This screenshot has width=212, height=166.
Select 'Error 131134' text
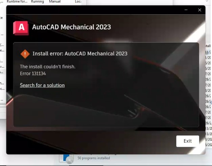[x=33, y=74]
